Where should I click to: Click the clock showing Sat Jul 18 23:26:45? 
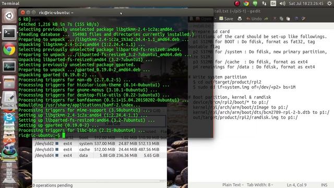[306, 3]
